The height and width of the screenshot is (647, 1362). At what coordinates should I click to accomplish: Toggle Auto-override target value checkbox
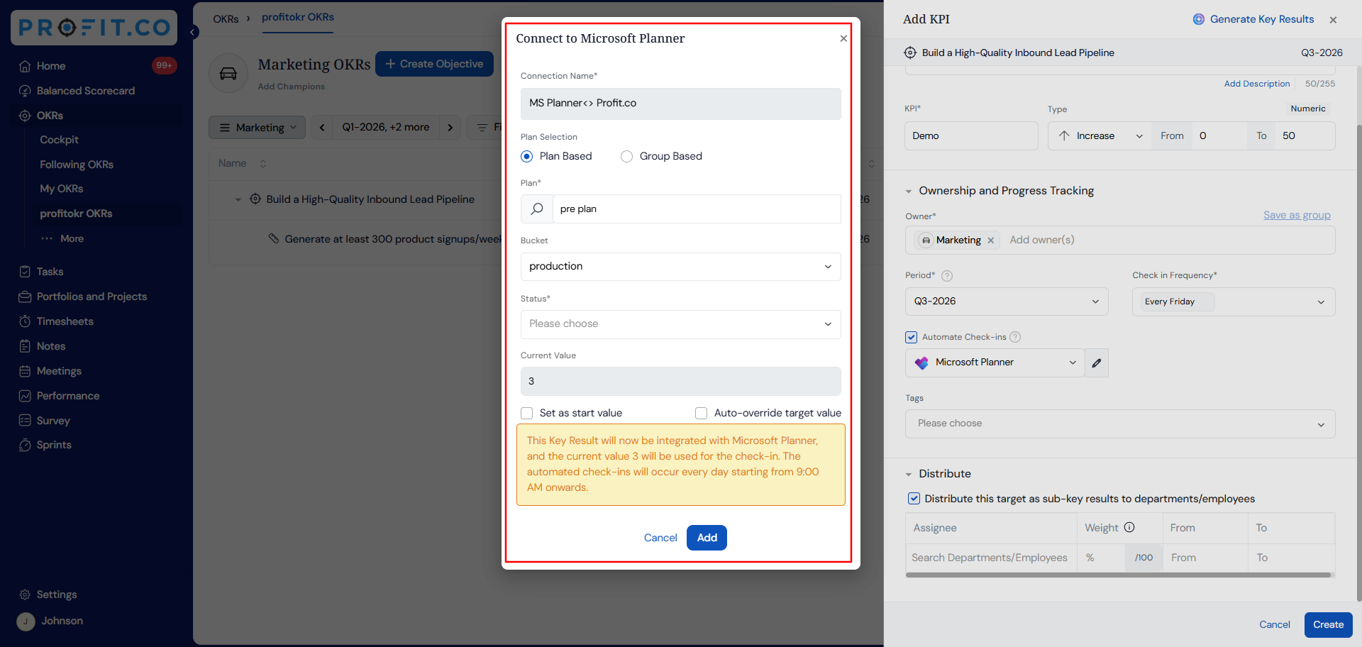coord(702,413)
